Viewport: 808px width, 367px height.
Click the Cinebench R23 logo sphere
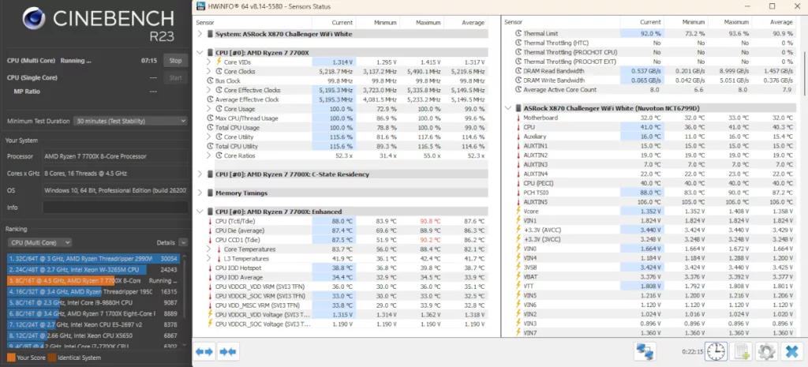34,19
